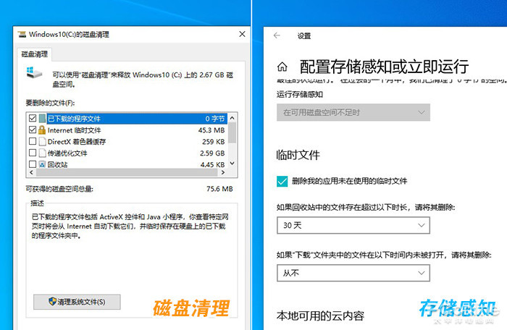Click the horizontal scrollbar left arrow
This screenshot has width=507, height=330.
(31, 172)
